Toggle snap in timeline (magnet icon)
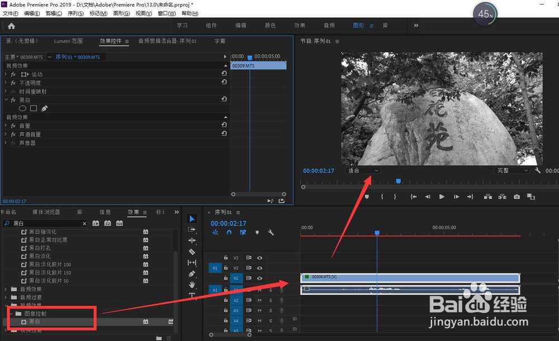559x341 pixels. coord(229,232)
